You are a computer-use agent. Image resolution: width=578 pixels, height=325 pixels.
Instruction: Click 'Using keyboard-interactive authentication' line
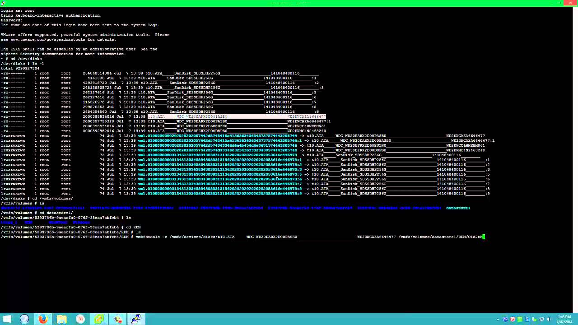coord(51,15)
